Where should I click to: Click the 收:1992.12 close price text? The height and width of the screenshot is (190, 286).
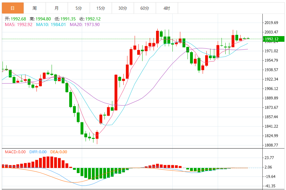(x=90, y=19)
